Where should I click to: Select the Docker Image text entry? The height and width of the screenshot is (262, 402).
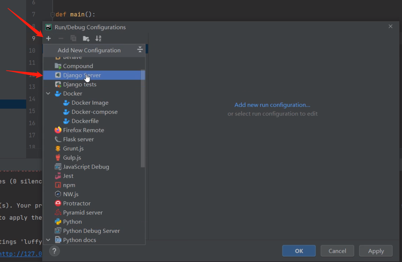point(90,103)
